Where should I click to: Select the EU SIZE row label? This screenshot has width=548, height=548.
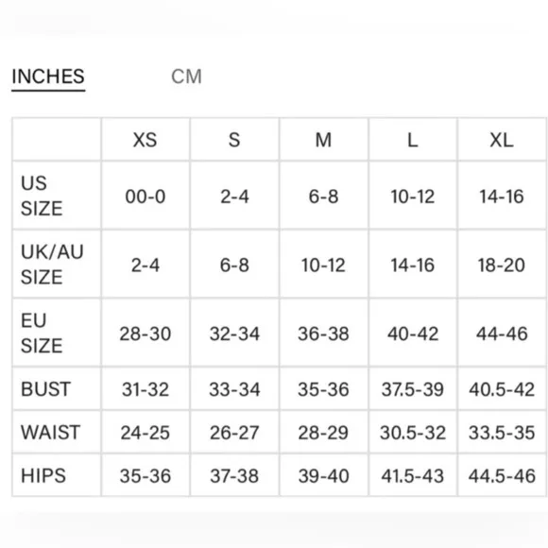tap(42, 333)
